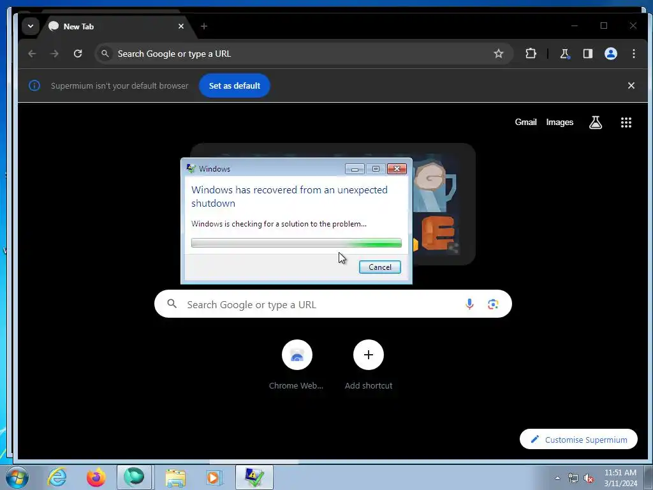
Task: Open Images link
Action: [x=559, y=122]
